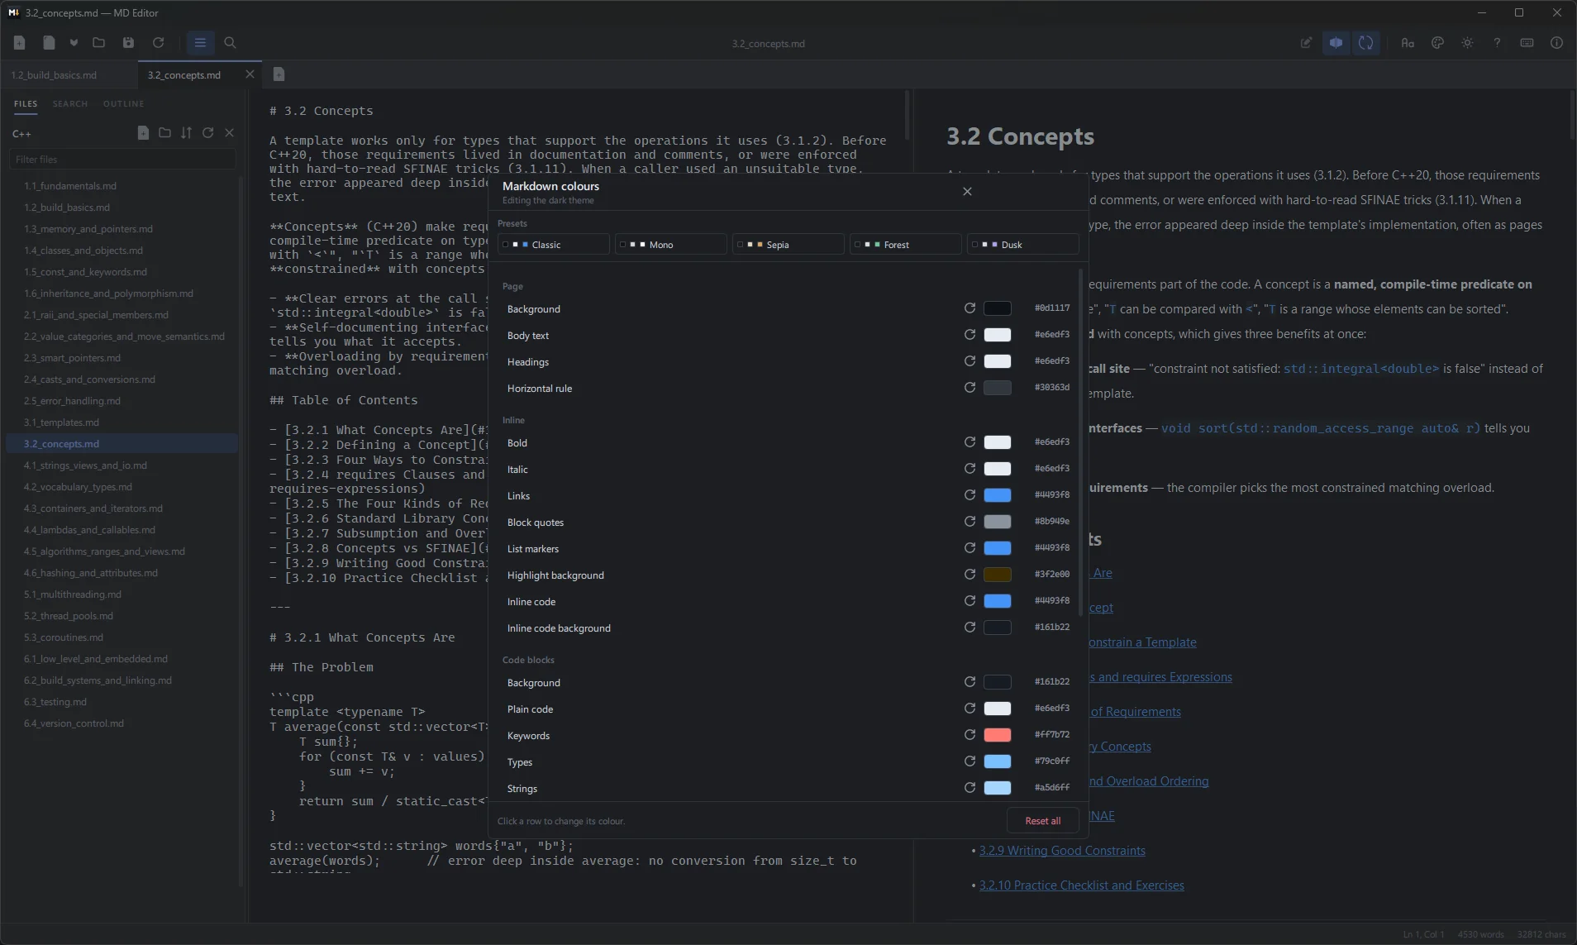
Task: Apply the Classic colour preset
Action: (554, 245)
